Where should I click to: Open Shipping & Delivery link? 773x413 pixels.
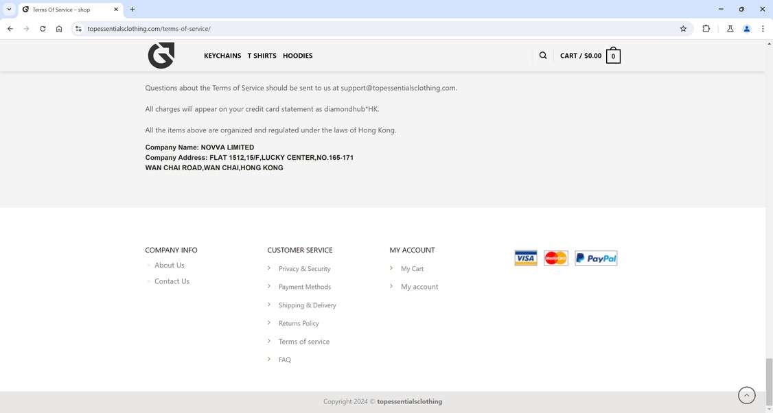[307, 305]
